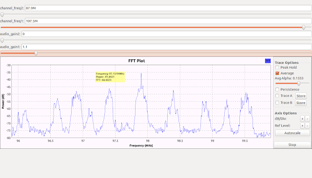Image resolution: width=312 pixels, height=178 pixels.
Task: Store the current trace into Trace B
Action: coord(301,103)
